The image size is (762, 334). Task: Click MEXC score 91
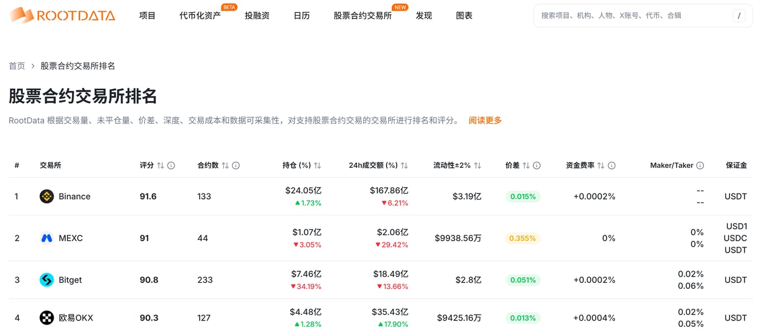pos(144,238)
